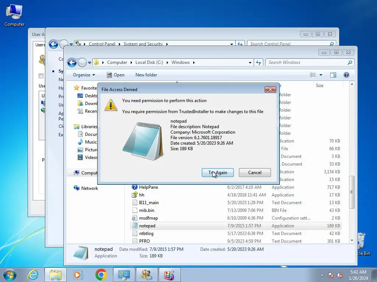Open explorer Help icon
Viewport: 377px width, 282px height.
click(x=346, y=75)
